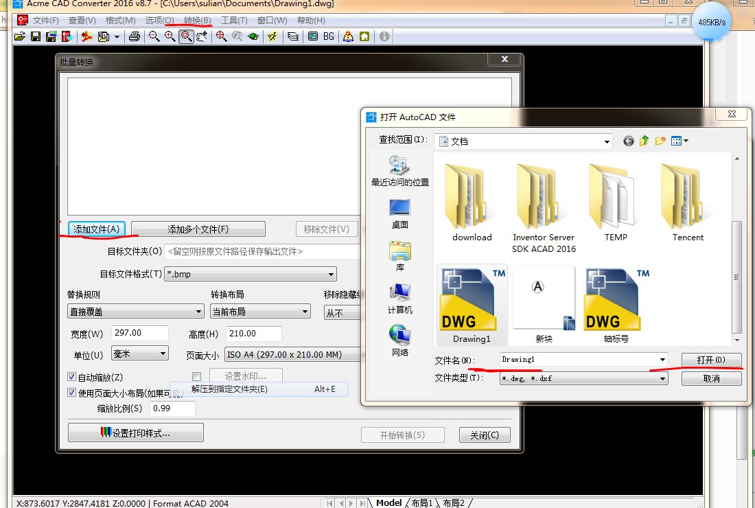Screen dimensions: 755x508
Task: Select the Zoom Window tool
Action: (x=186, y=37)
